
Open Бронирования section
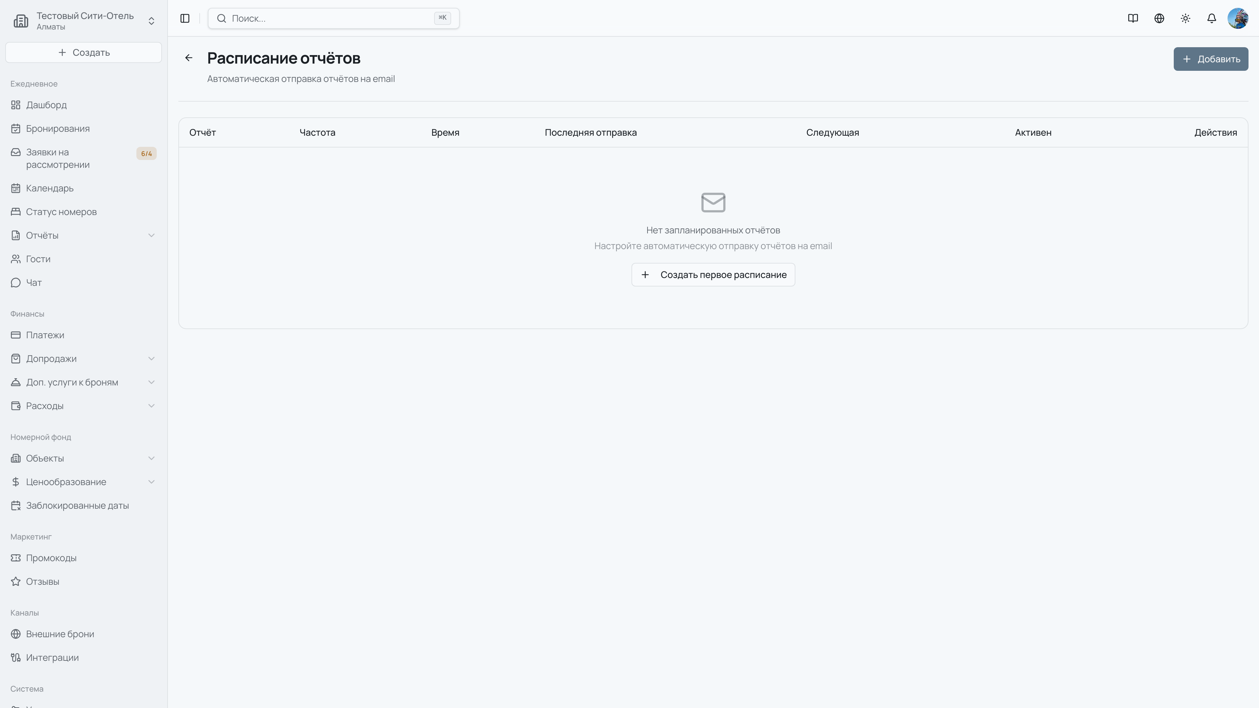84,128
